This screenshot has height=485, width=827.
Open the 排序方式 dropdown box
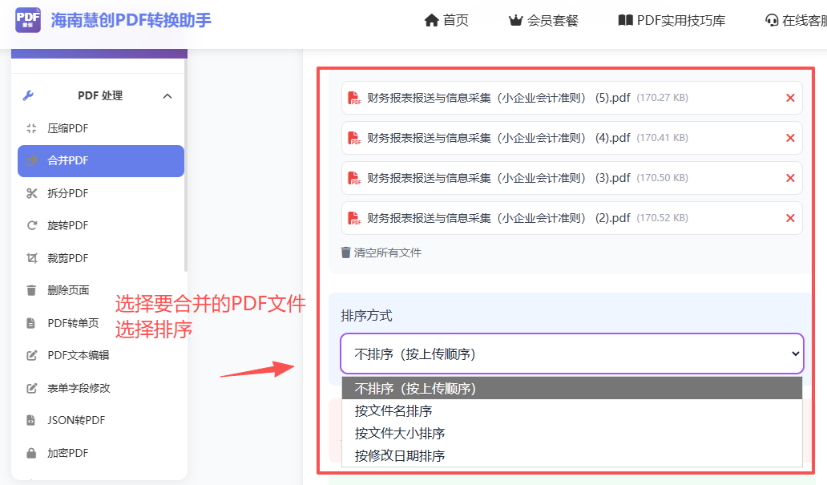coord(571,354)
